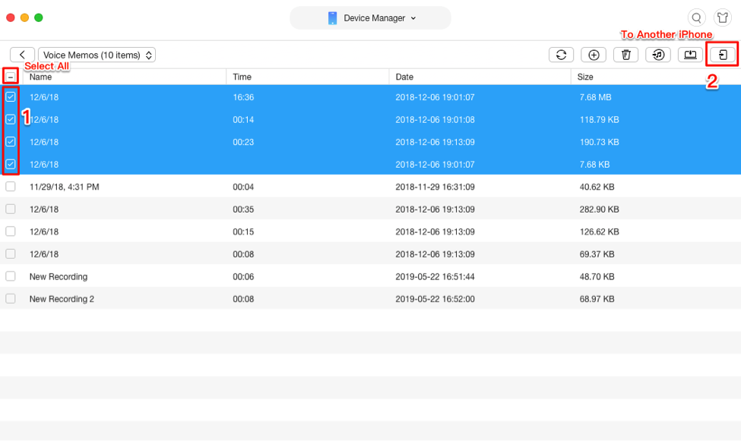Refresh the voice memos list
This screenshot has width=741, height=441.
(x=561, y=55)
